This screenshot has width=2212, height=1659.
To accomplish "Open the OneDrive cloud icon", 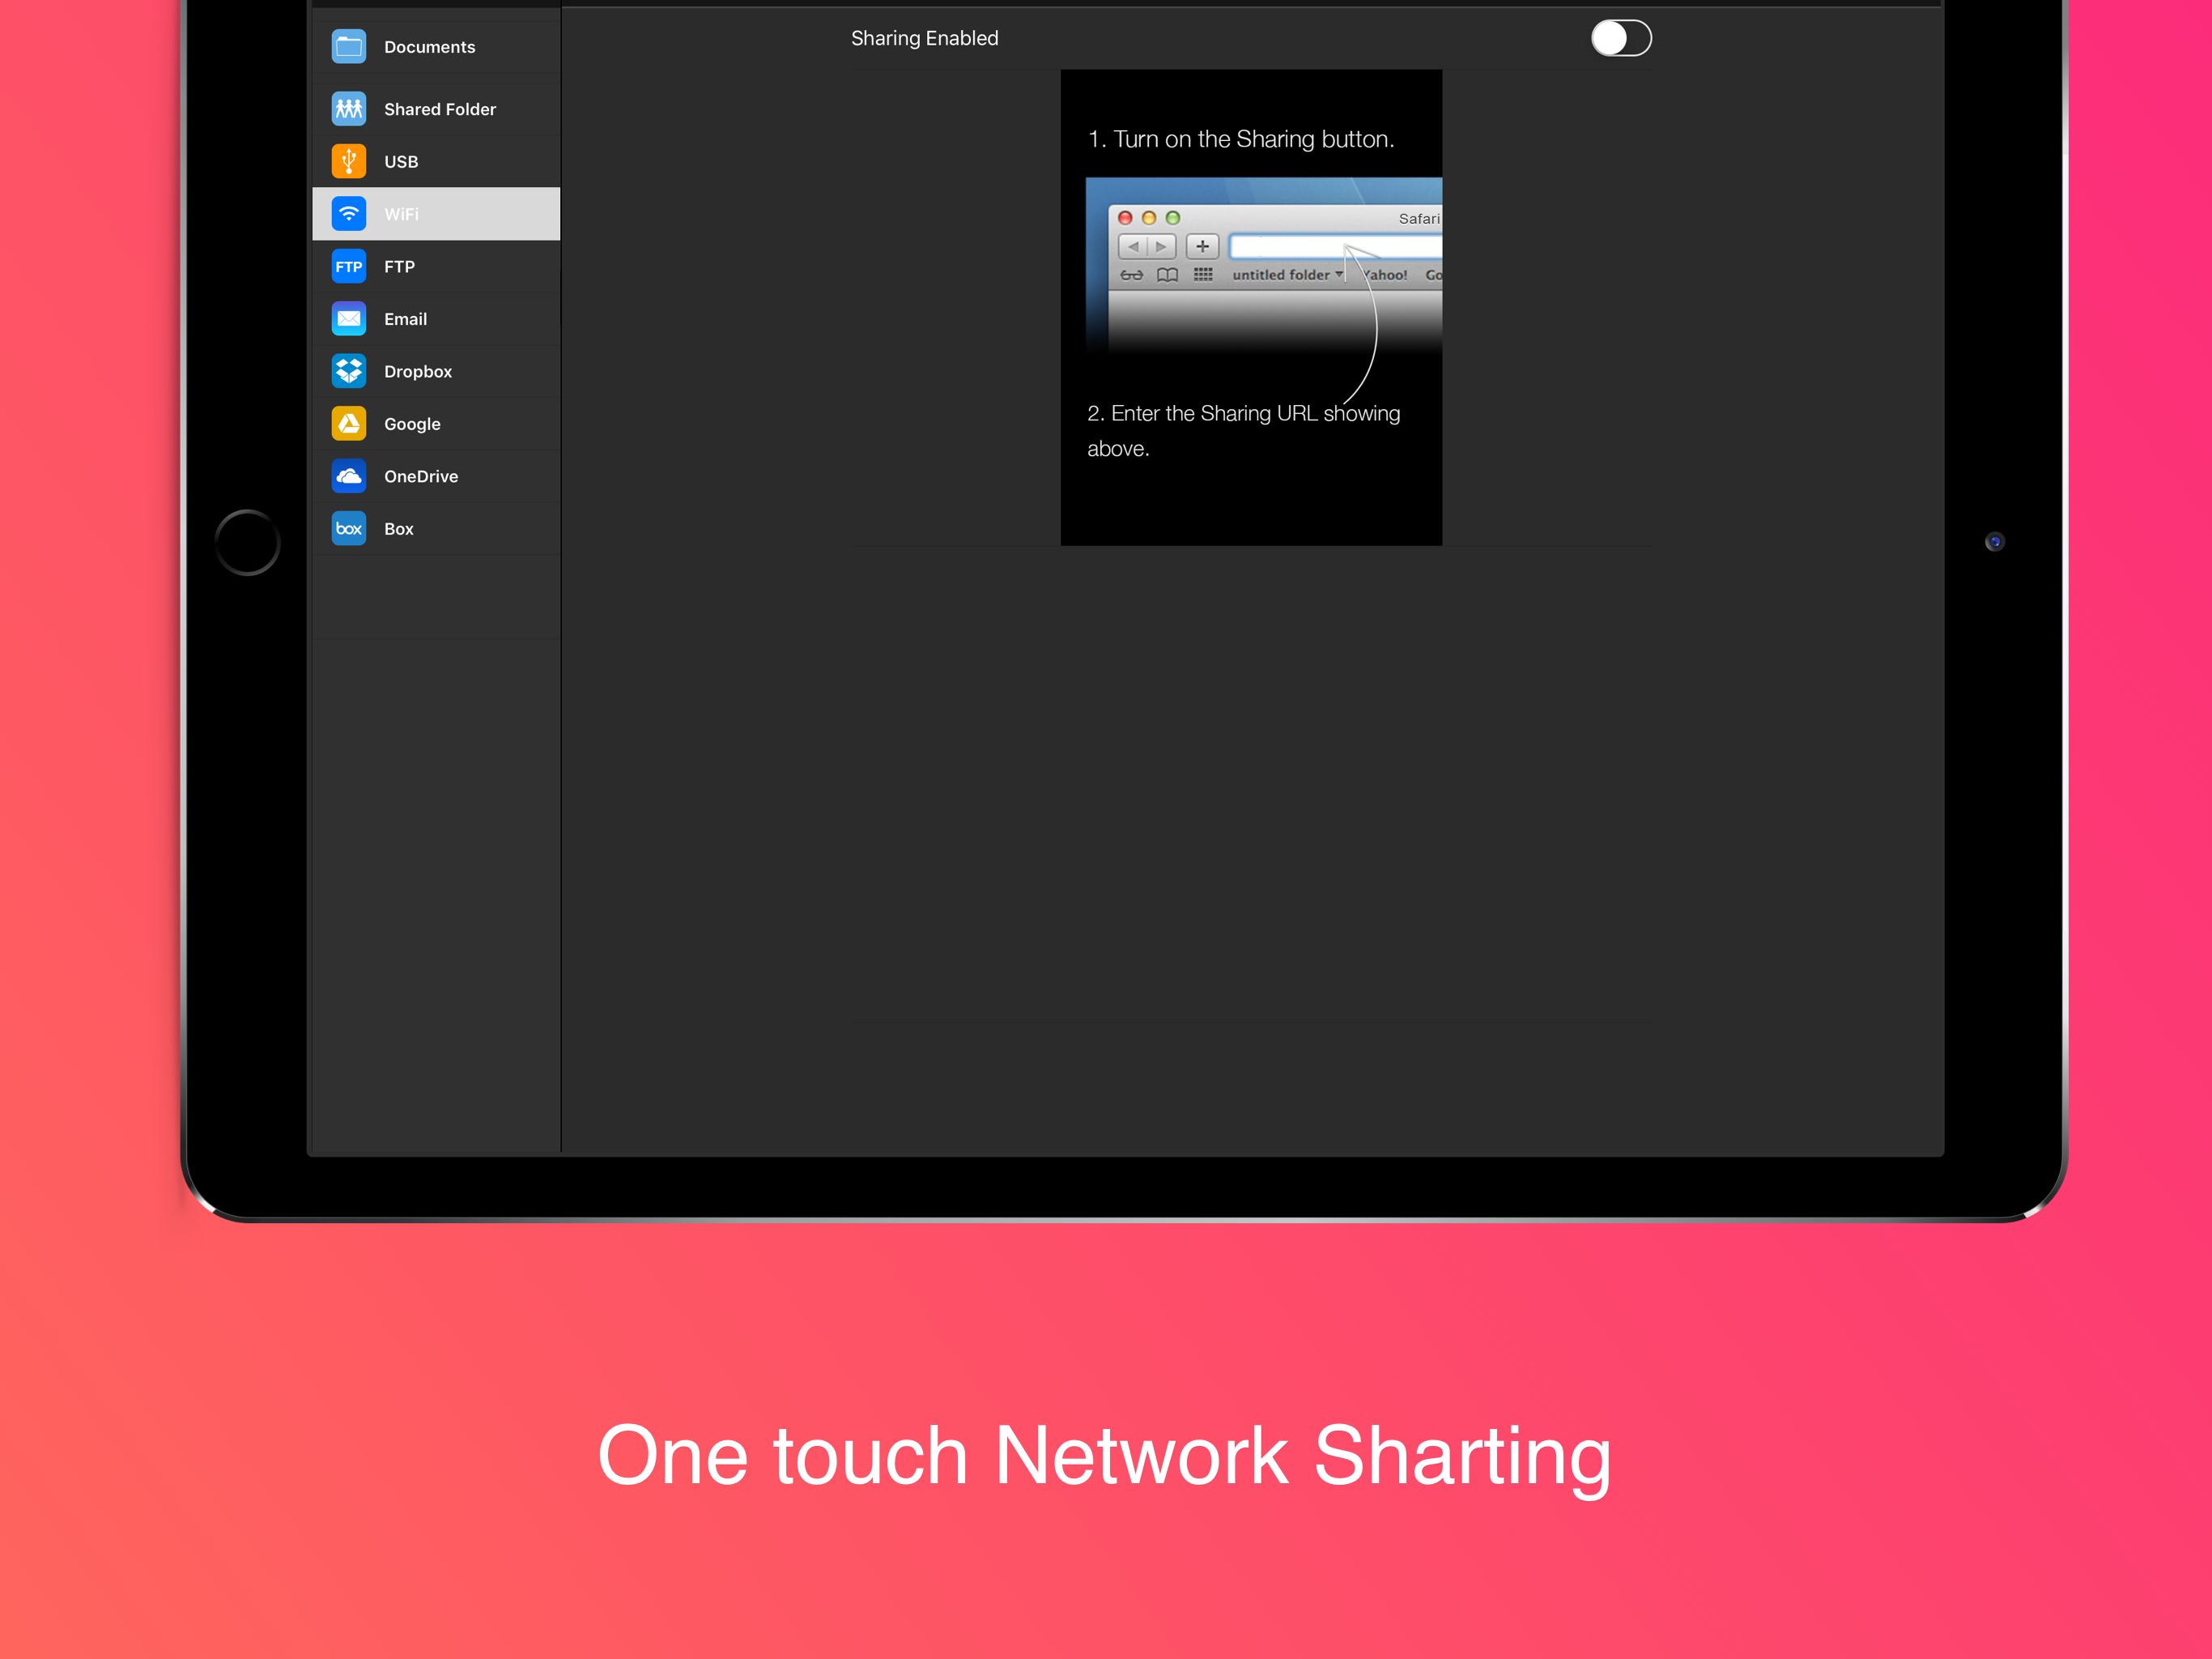I will point(348,476).
